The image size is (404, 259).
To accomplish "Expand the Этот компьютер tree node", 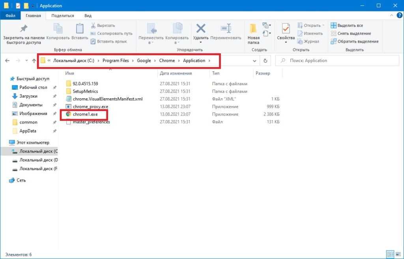I will 5,143.
